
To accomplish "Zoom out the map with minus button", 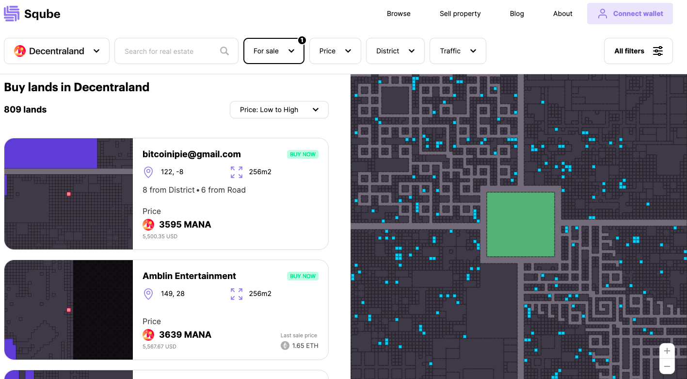I will pyautogui.click(x=667, y=366).
